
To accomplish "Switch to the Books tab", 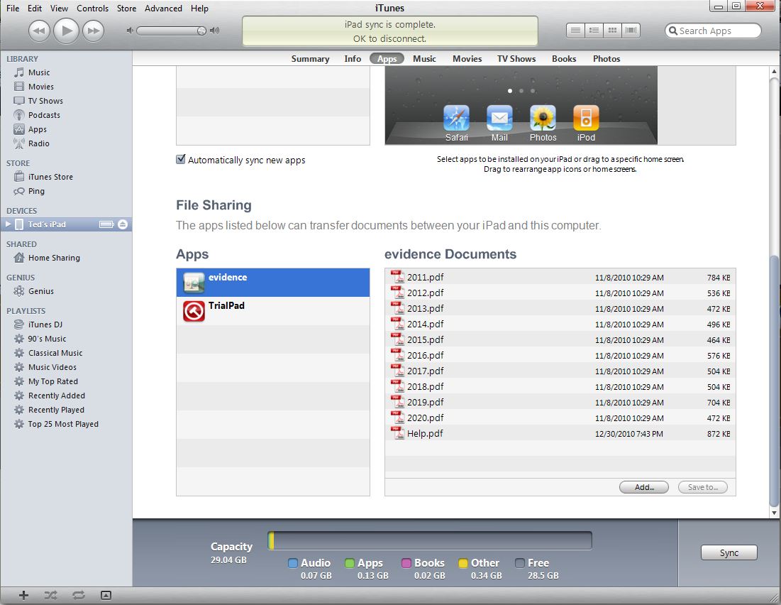I will [x=564, y=58].
